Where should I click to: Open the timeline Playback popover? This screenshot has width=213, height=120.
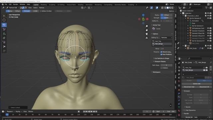pyautogui.click(x=10, y=111)
